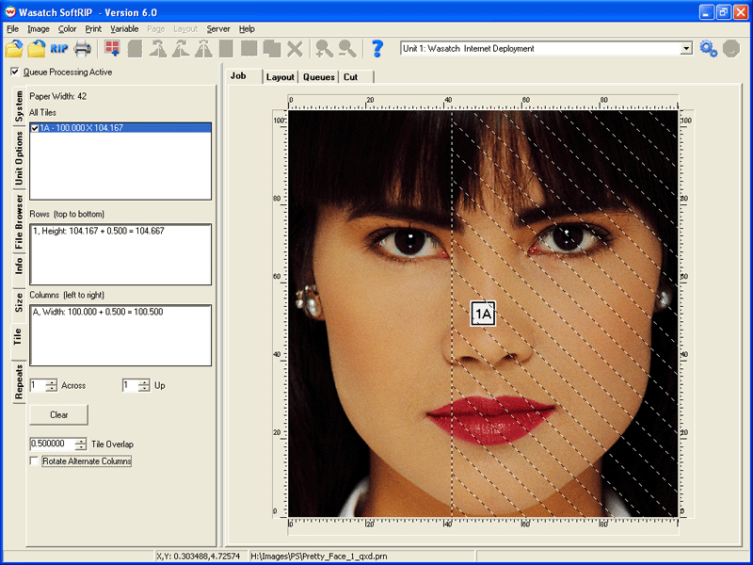
Task: Click the 1A tile label on the image
Action: pos(483,314)
